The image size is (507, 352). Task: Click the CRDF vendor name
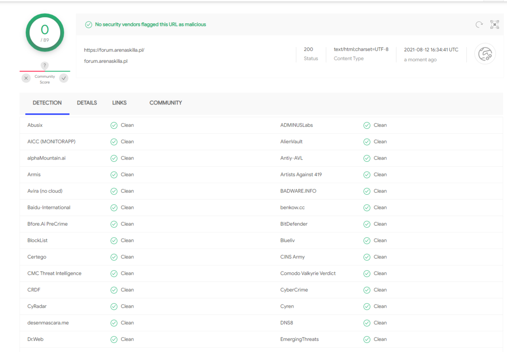34,290
